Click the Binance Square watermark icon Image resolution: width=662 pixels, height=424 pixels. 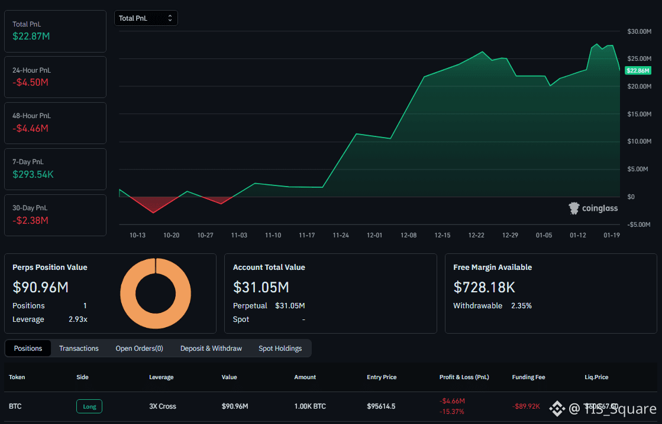point(556,408)
